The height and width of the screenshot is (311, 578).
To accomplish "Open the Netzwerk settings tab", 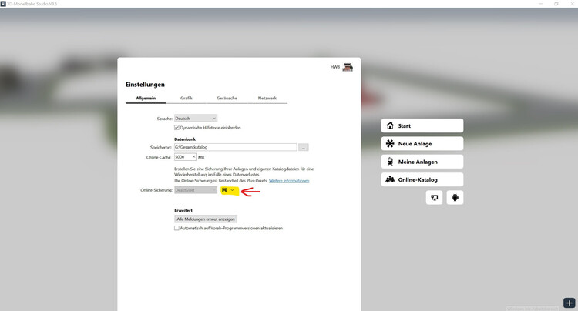I will [267, 99].
